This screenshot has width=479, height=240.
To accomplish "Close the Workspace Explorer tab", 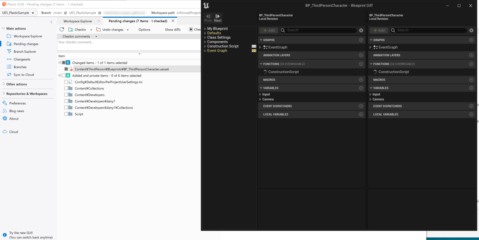I will 99,21.
